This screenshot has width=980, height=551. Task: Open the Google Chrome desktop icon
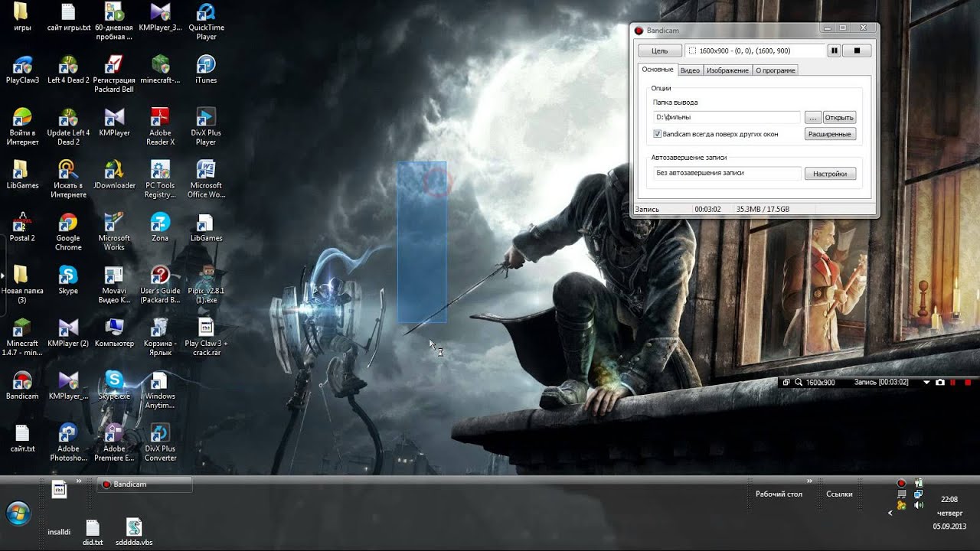click(68, 231)
